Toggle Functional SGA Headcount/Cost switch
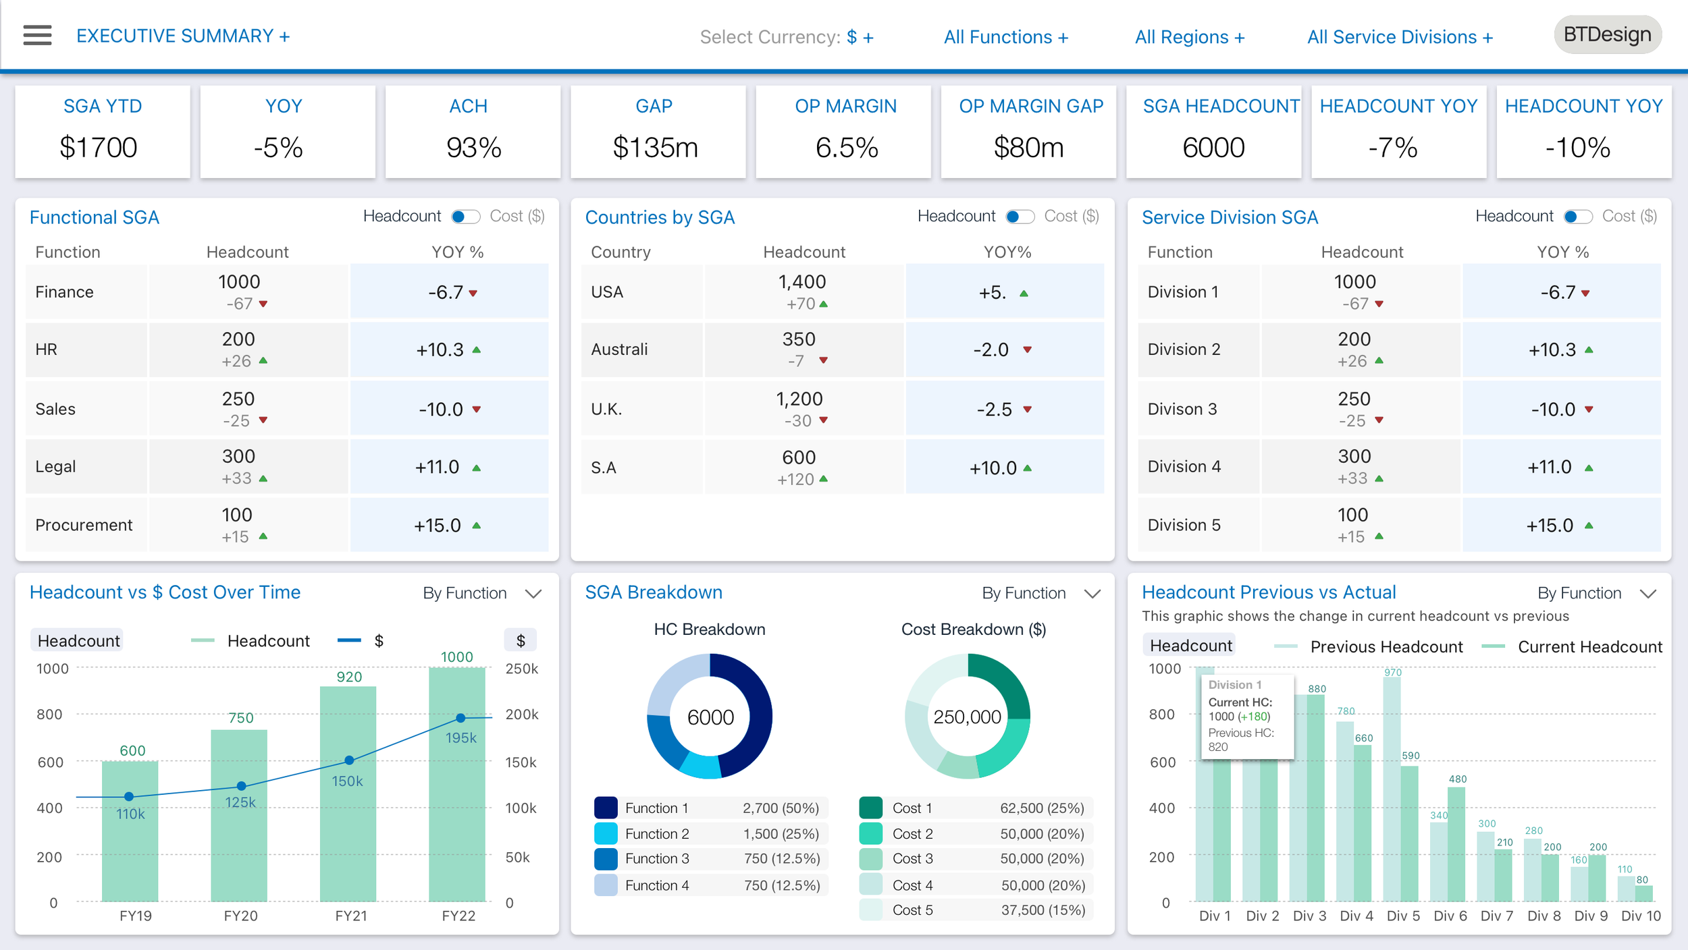 [465, 217]
